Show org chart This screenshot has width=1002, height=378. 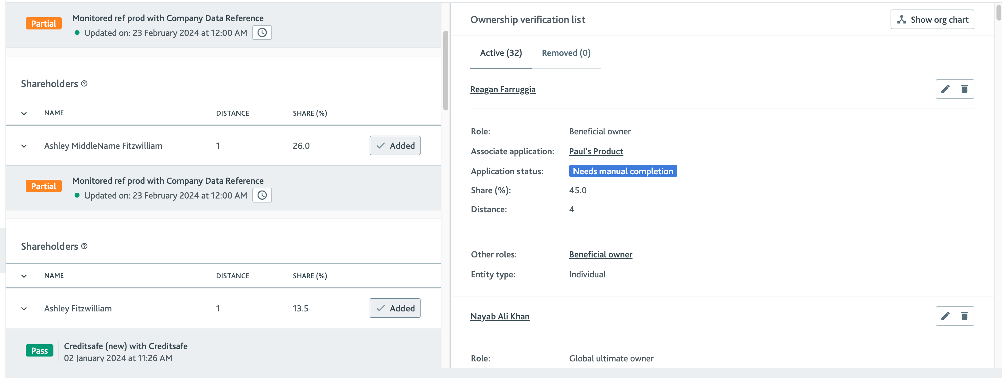(x=932, y=19)
